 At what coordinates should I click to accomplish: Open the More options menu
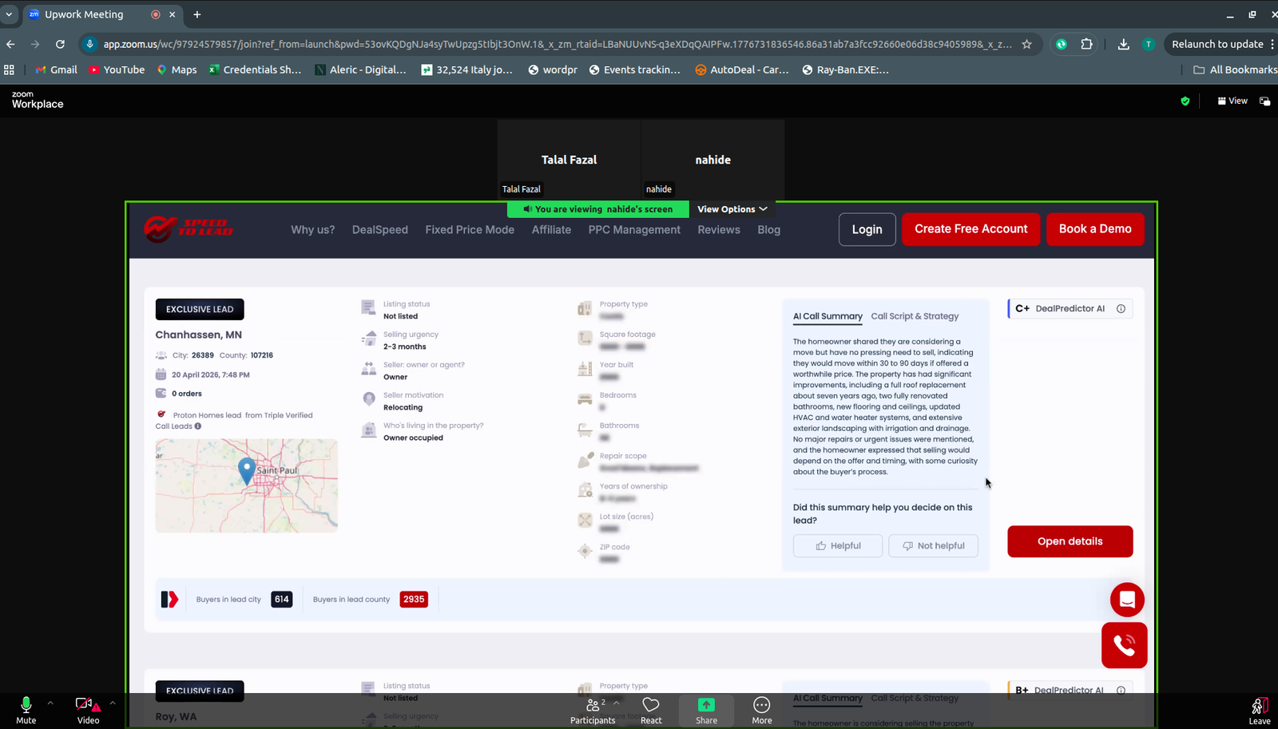(761, 708)
